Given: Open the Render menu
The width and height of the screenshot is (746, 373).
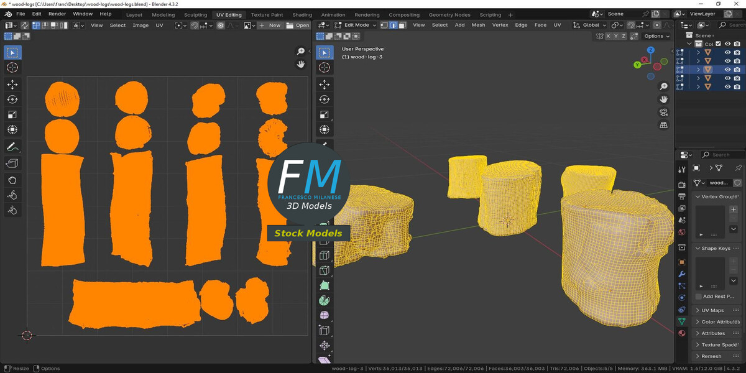Looking at the screenshot, I should (x=57, y=14).
